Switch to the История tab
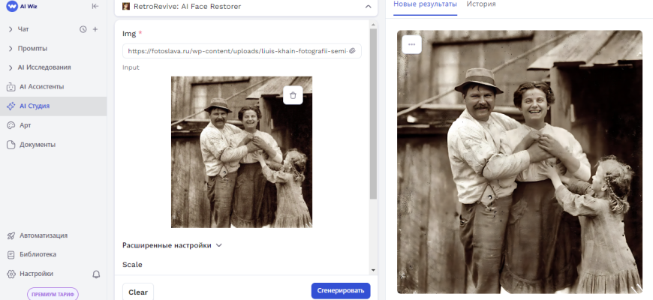The width and height of the screenshot is (653, 300). (480, 4)
